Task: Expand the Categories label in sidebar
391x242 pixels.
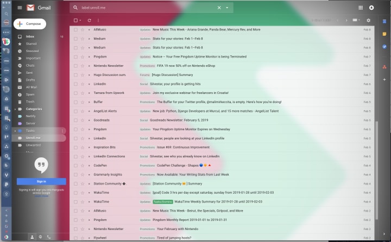Action: tap(15, 109)
